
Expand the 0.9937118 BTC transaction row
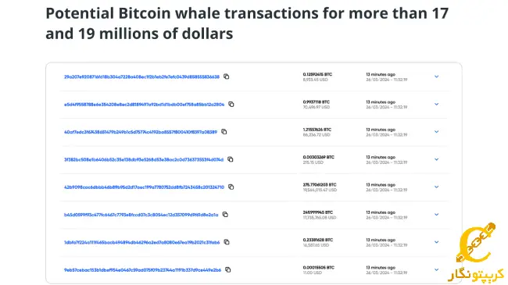coord(436,105)
